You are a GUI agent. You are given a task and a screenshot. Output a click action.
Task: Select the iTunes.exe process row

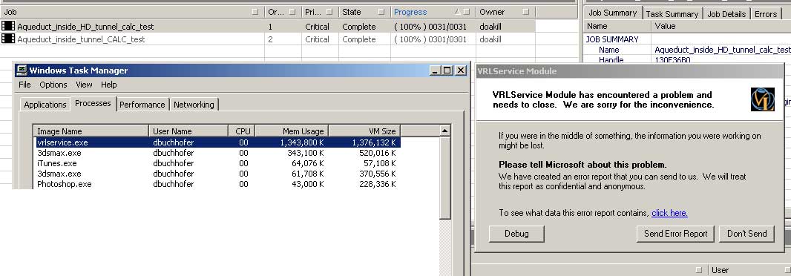[x=217, y=163]
